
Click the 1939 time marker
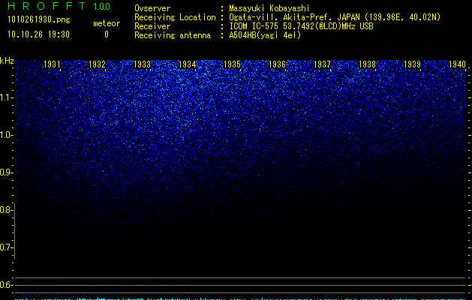pyautogui.click(x=413, y=64)
